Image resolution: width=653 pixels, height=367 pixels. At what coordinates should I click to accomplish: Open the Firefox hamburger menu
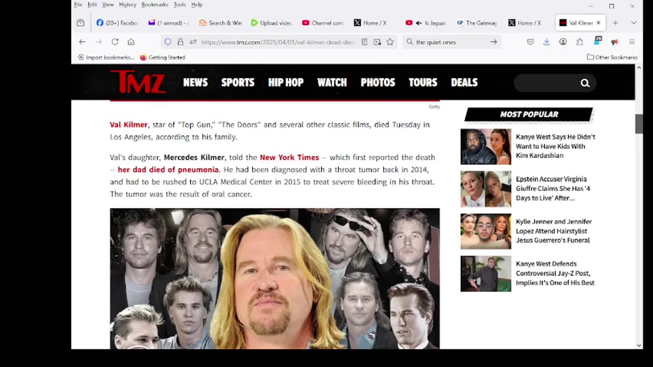[x=632, y=42]
